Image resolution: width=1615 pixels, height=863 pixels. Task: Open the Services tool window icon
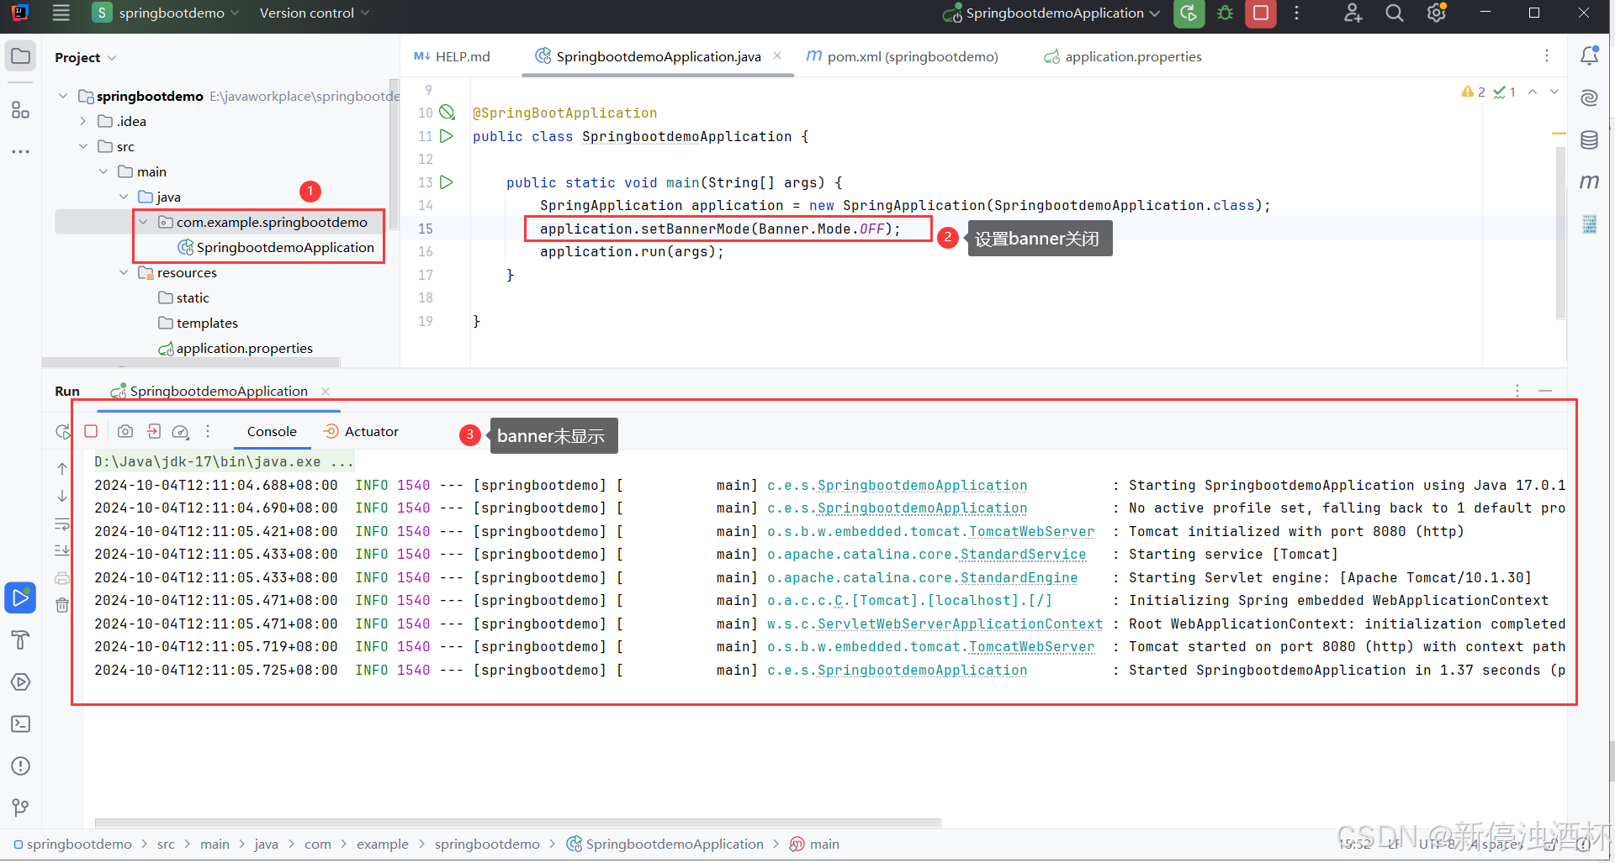click(21, 681)
